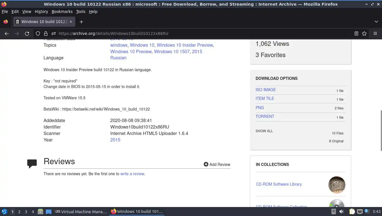
Task: Click the Add Review plus icon
Action: pyautogui.click(x=206, y=164)
